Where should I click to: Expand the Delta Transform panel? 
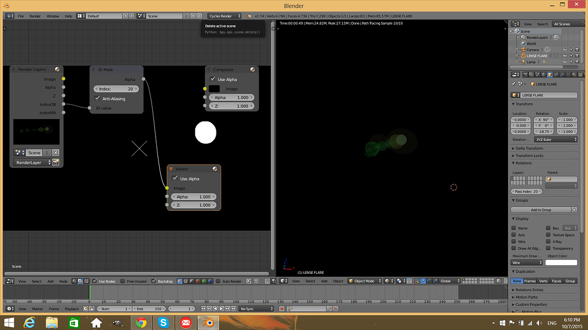529,148
